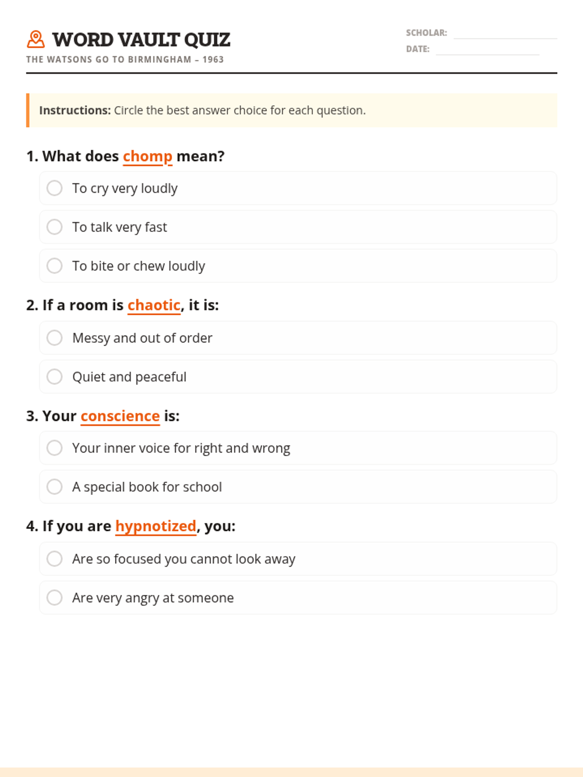Click 'The Watsons Go to Birmingham – 1963' subtitle
The width and height of the screenshot is (583, 777).
(x=125, y=60)
